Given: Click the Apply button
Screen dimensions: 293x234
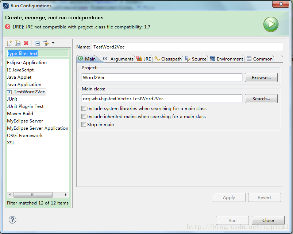Looking at the screenshot, I should pos(229,198).
